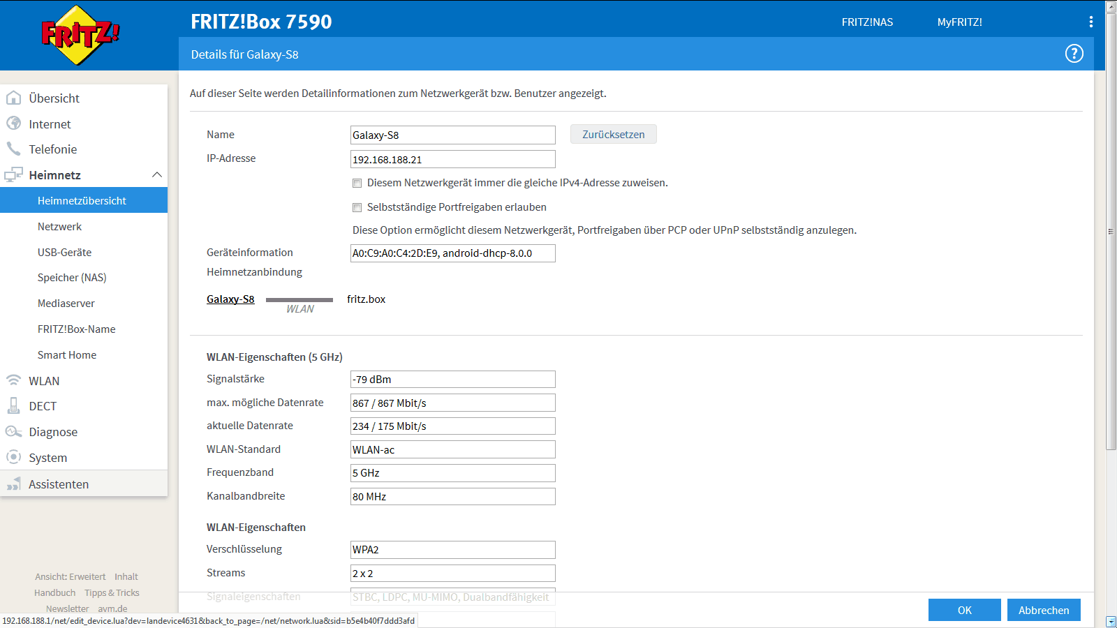Click the Zurücksetzen button

pyautogui.click(x=613, y=134)
